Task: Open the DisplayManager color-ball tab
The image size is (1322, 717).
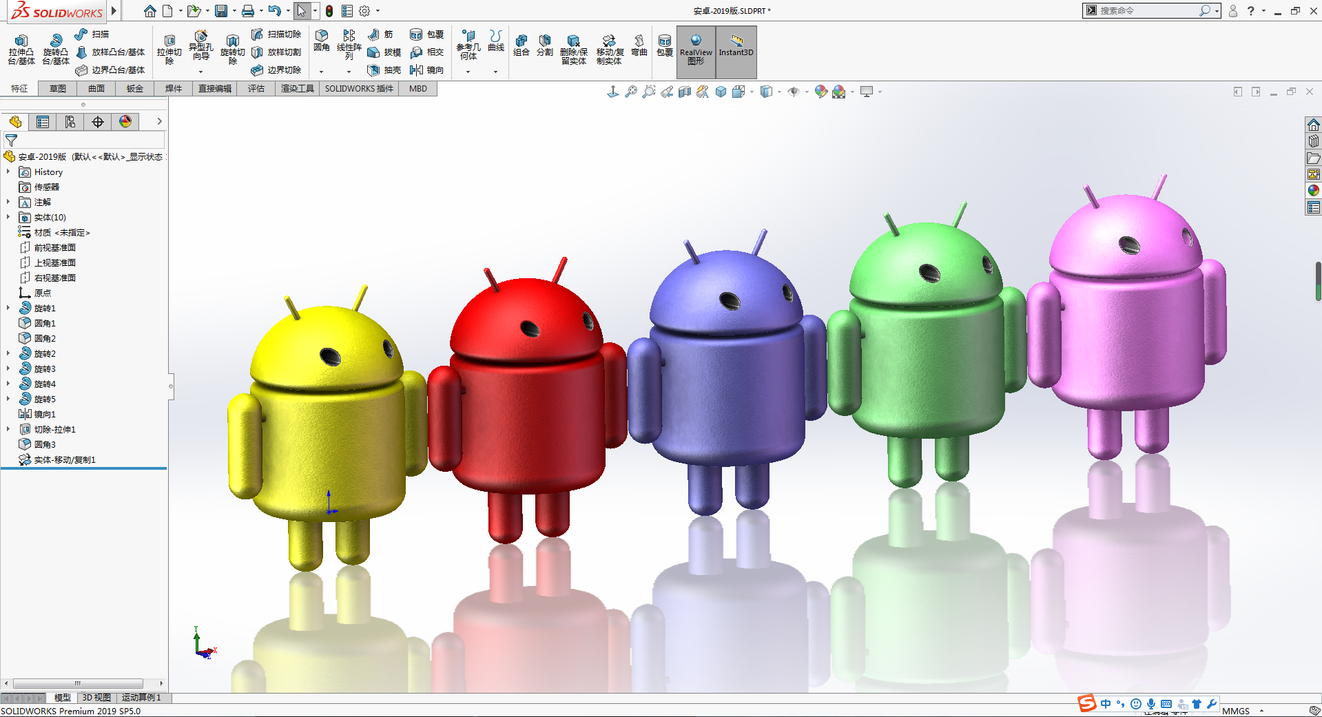Action: pos(125,122)
